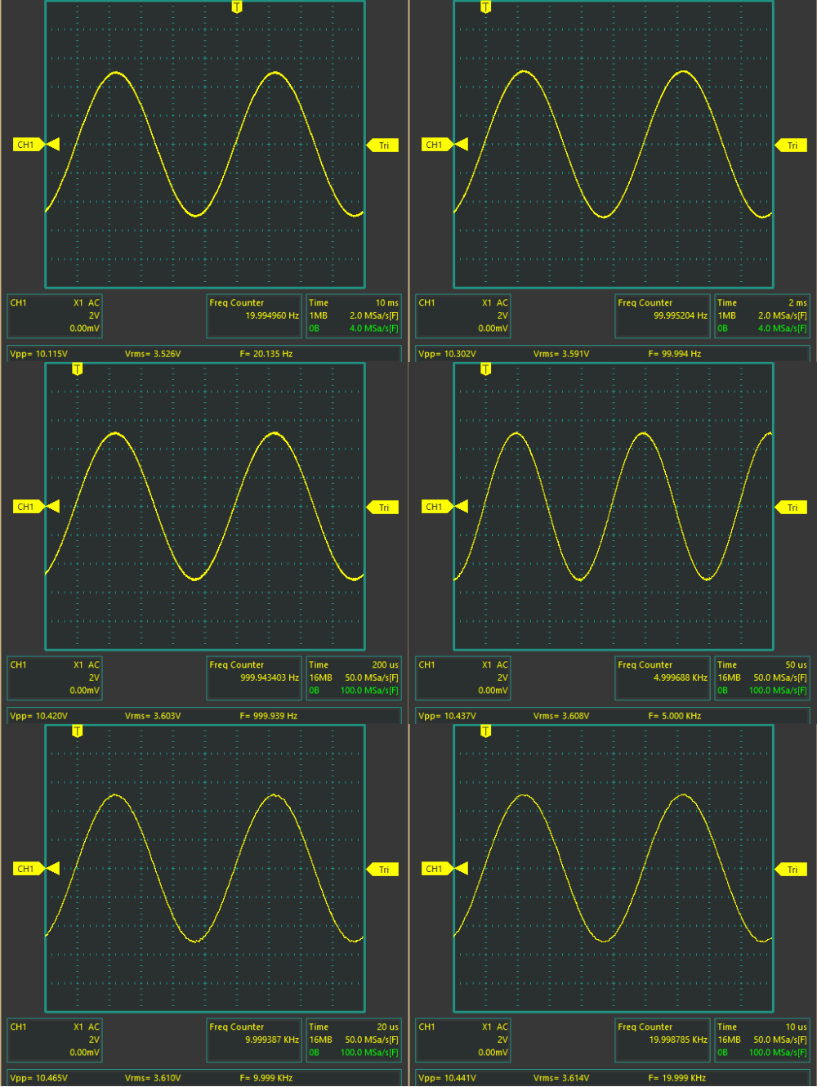Click the Vrms= 3.614V measurement
Screen dimensions: 817x1087
pos(561,1078)
